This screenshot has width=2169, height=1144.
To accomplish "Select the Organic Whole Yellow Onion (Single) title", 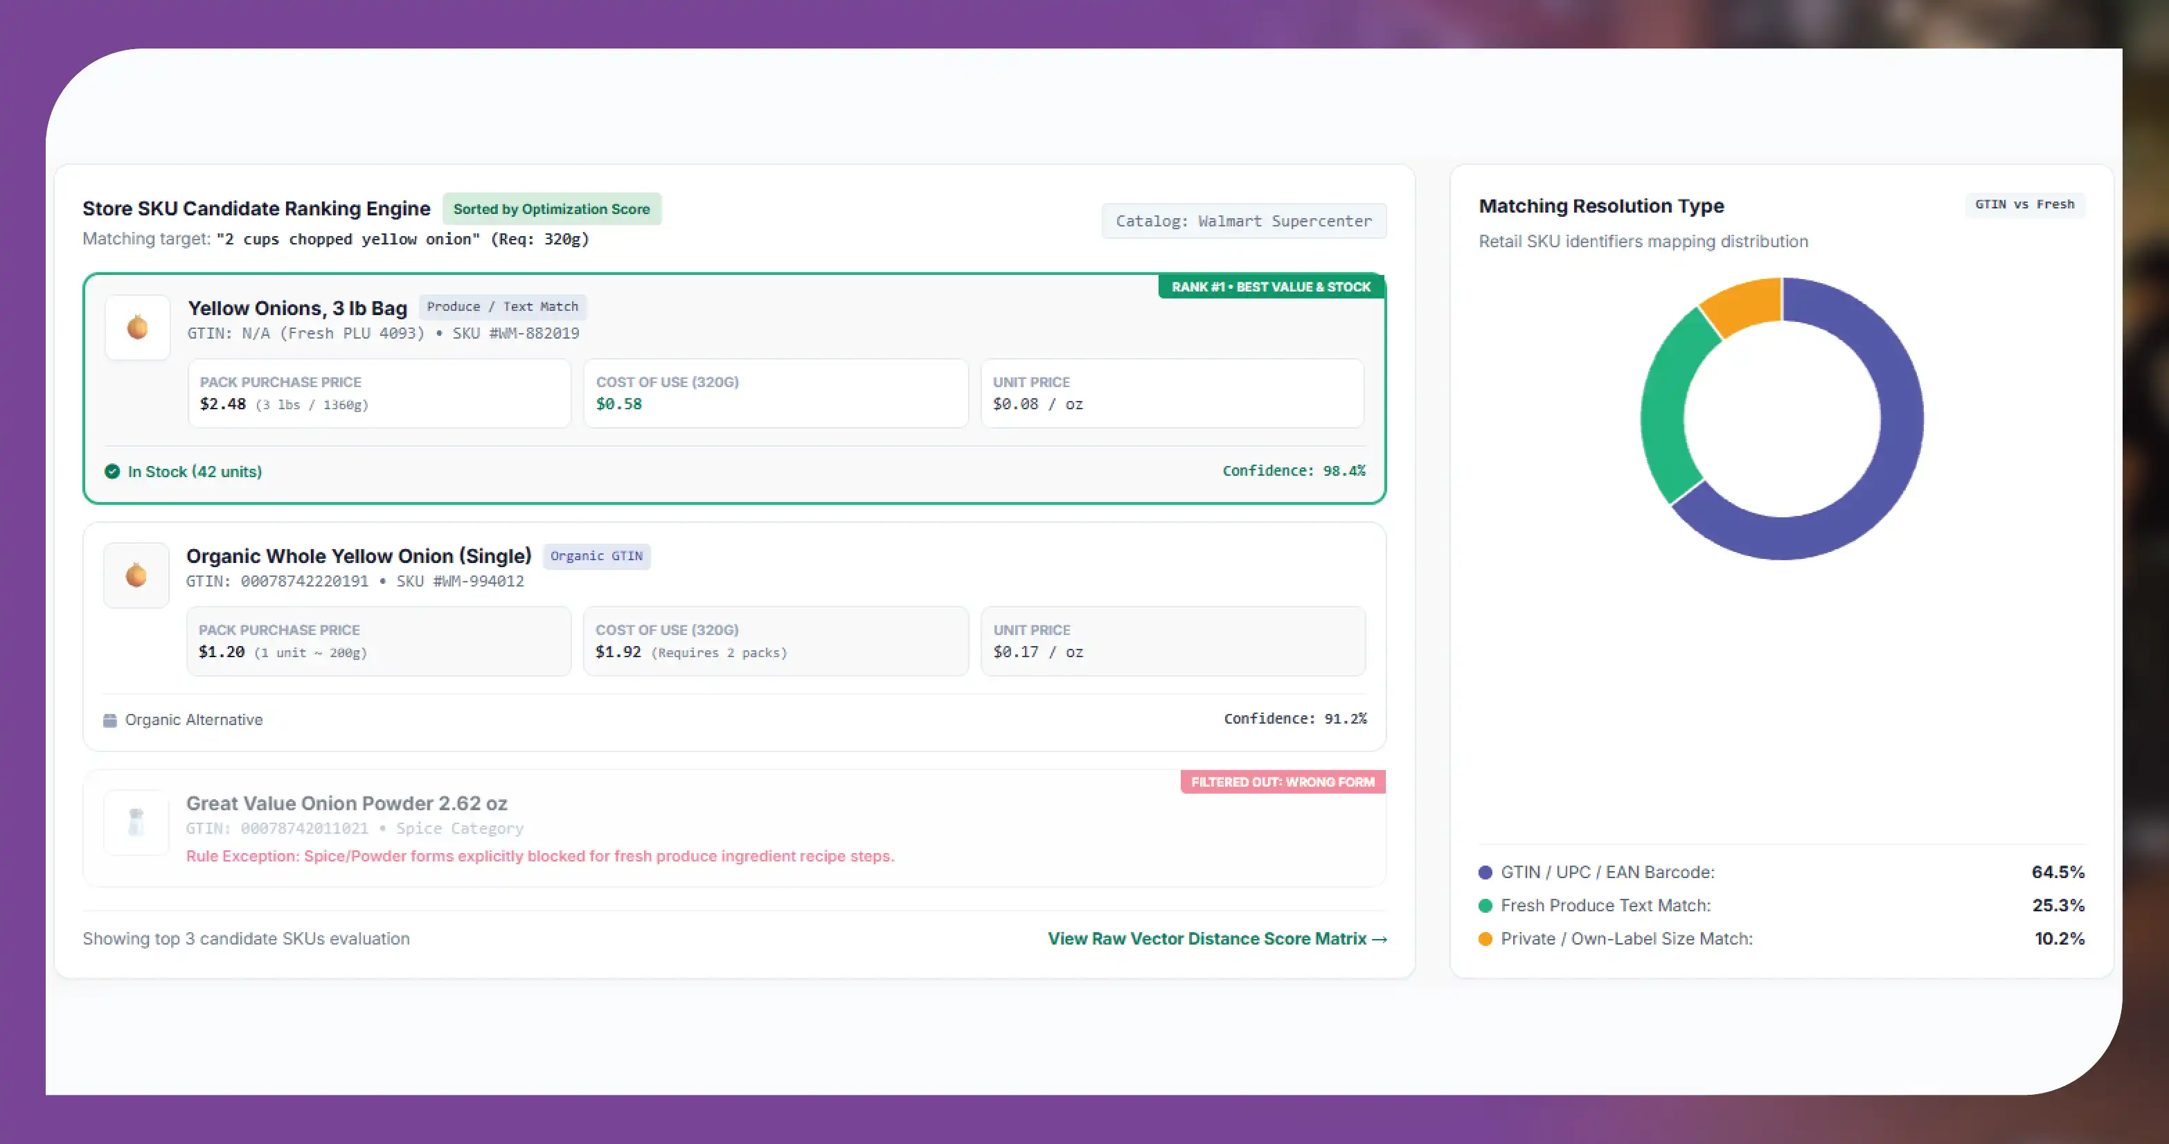I will 359,555.
